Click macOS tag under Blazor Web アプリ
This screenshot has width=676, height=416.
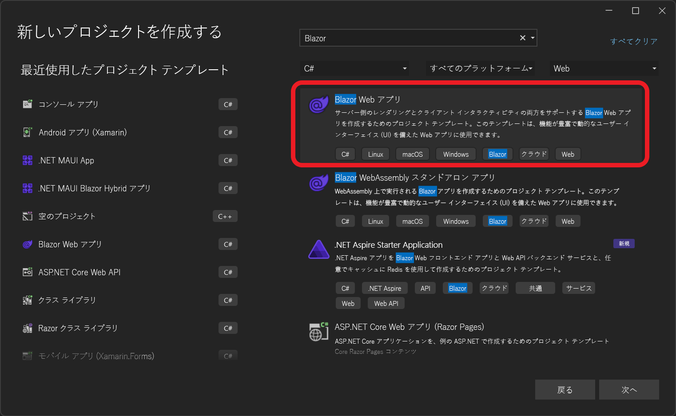[x=413, y=154]
